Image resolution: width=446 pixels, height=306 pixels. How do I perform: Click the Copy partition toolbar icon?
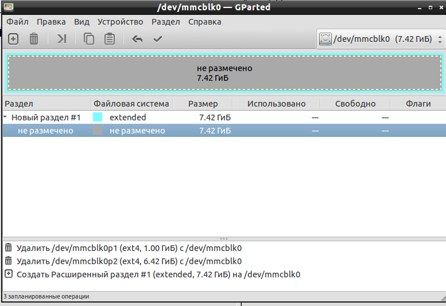coord(89,39)
